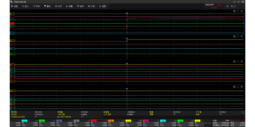Select the S1_1 channel label in first window
This screenshot has width=255, height=127.
coord(12,14)
